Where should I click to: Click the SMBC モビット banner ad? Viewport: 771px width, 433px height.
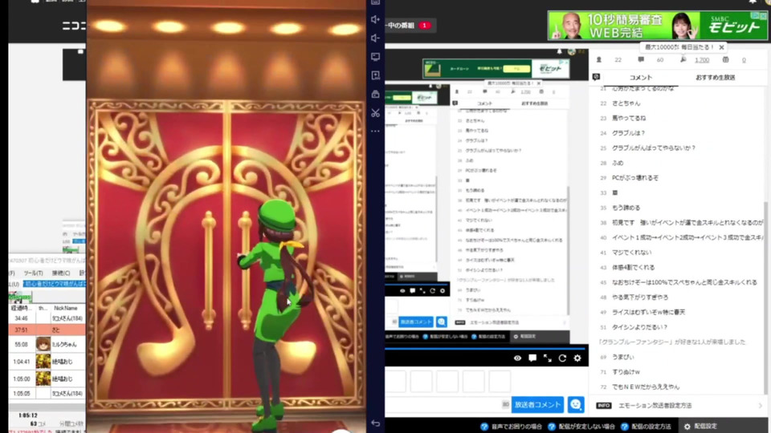click(658, 26)
